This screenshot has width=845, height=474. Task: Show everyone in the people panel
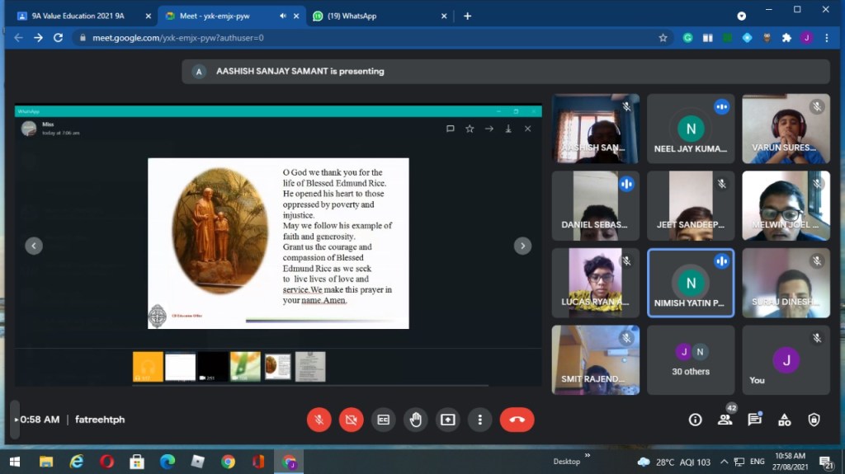(725, 420)
